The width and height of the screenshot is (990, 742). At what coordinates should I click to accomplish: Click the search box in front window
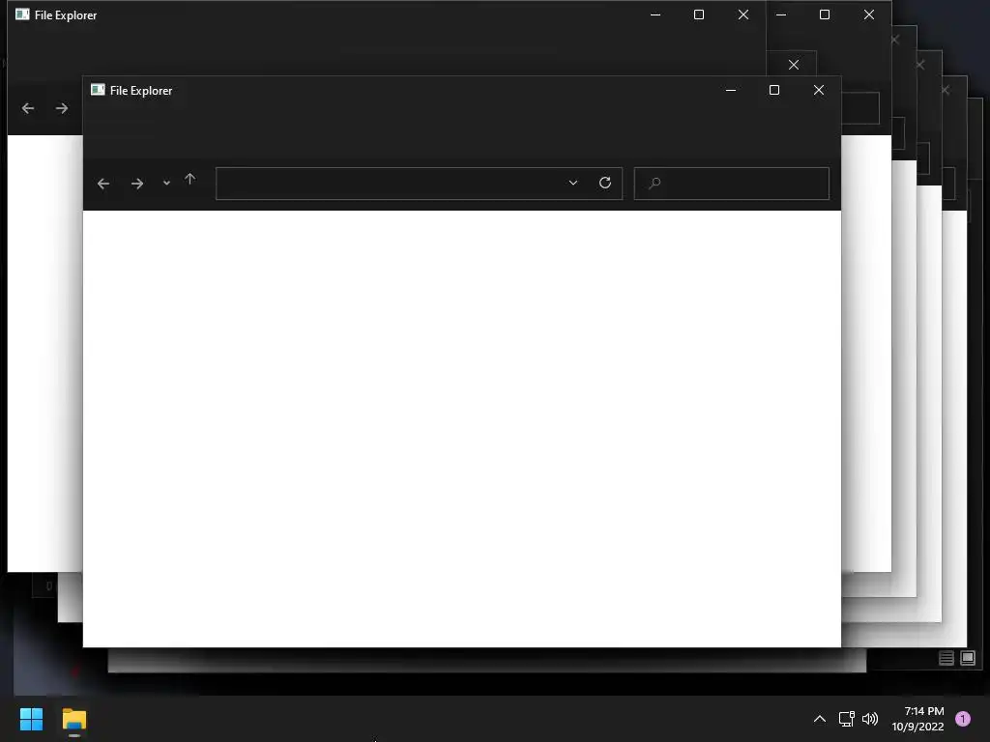coord(732,184)
